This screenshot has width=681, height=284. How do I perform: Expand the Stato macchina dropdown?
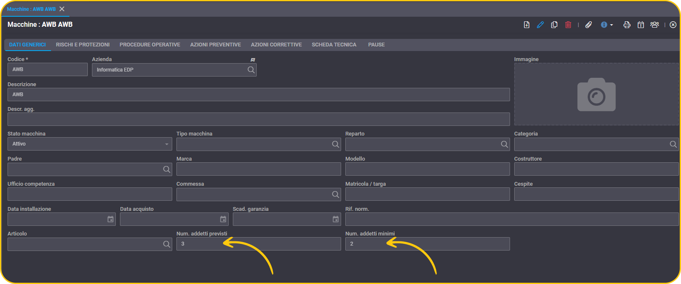point(167,144)
